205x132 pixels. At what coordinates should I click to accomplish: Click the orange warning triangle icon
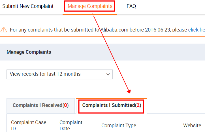pyautogui.click(x=4, y=30)
